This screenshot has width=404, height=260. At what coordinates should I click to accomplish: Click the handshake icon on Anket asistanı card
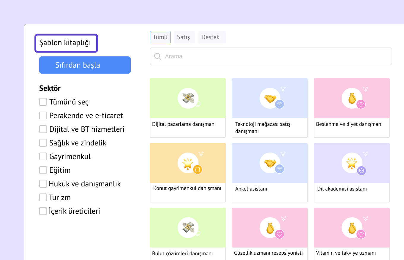pyautogui.click(x=270, y=163)
